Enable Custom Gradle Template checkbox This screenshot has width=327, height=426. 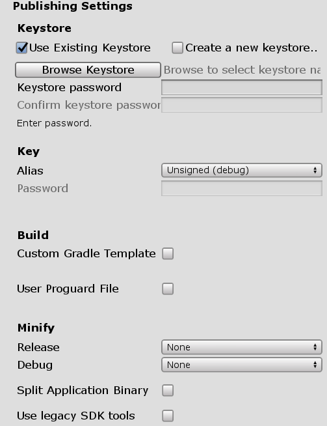168,253
